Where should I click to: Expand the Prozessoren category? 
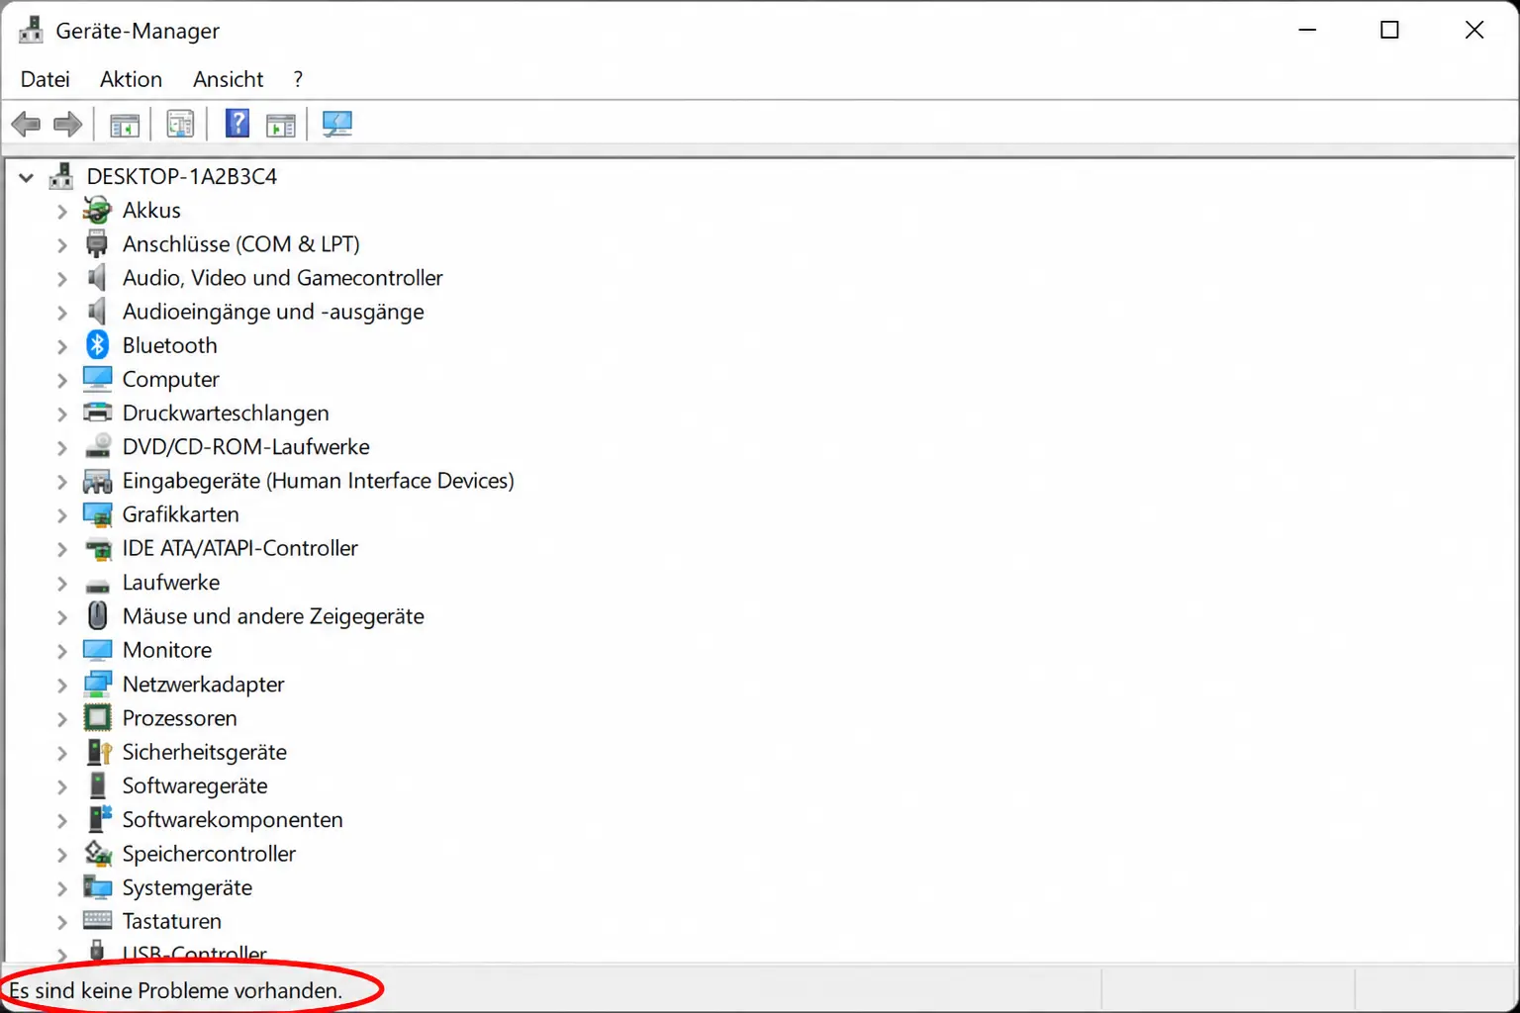[x=62, y=719]
